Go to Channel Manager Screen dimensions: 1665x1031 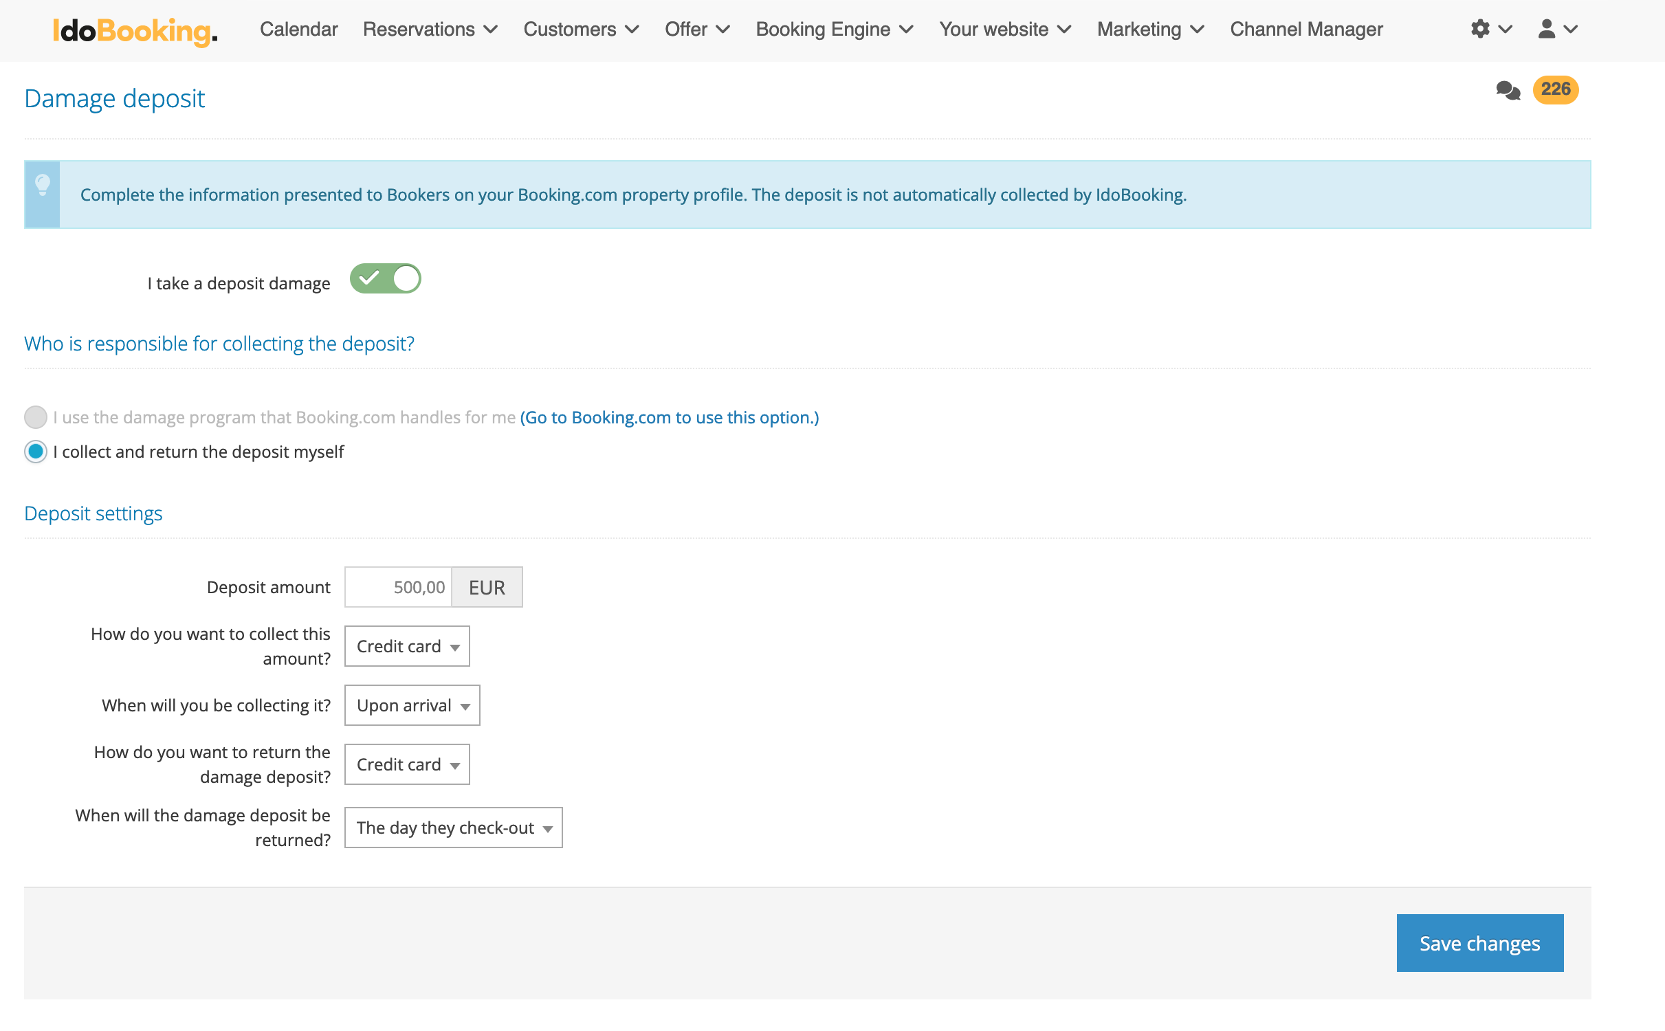(x=1305, y=30)
